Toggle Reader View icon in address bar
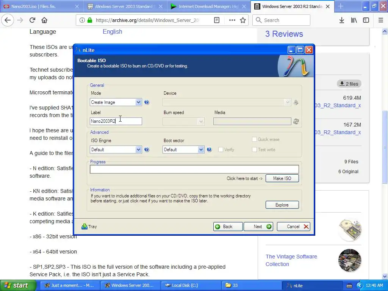 217,20
